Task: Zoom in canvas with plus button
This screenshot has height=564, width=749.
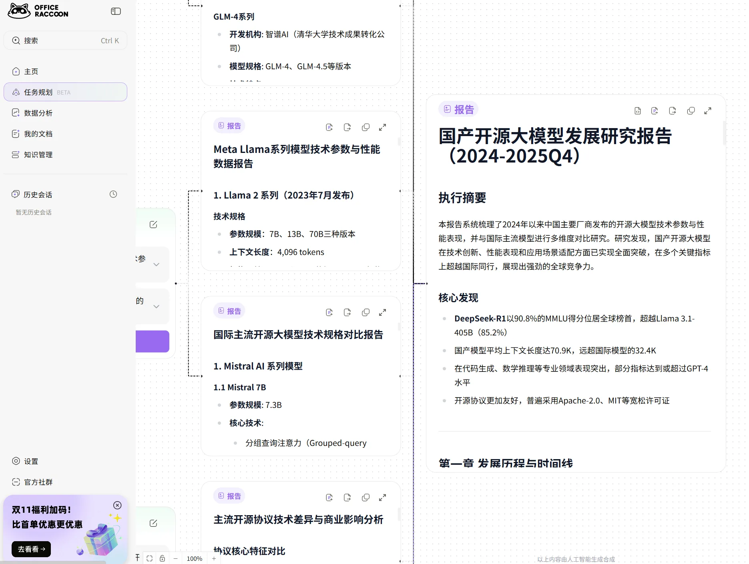Action: point(214,558)
